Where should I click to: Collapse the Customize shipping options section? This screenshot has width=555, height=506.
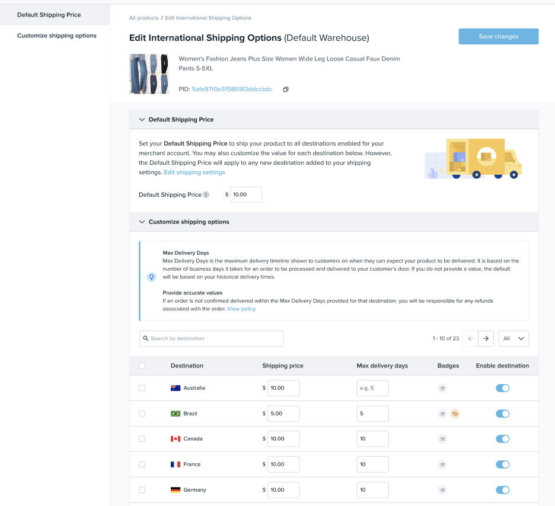(x=142, y=222)
